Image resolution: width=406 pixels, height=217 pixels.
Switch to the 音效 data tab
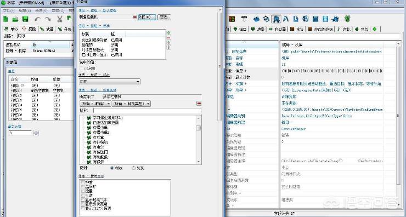(362, 29)
